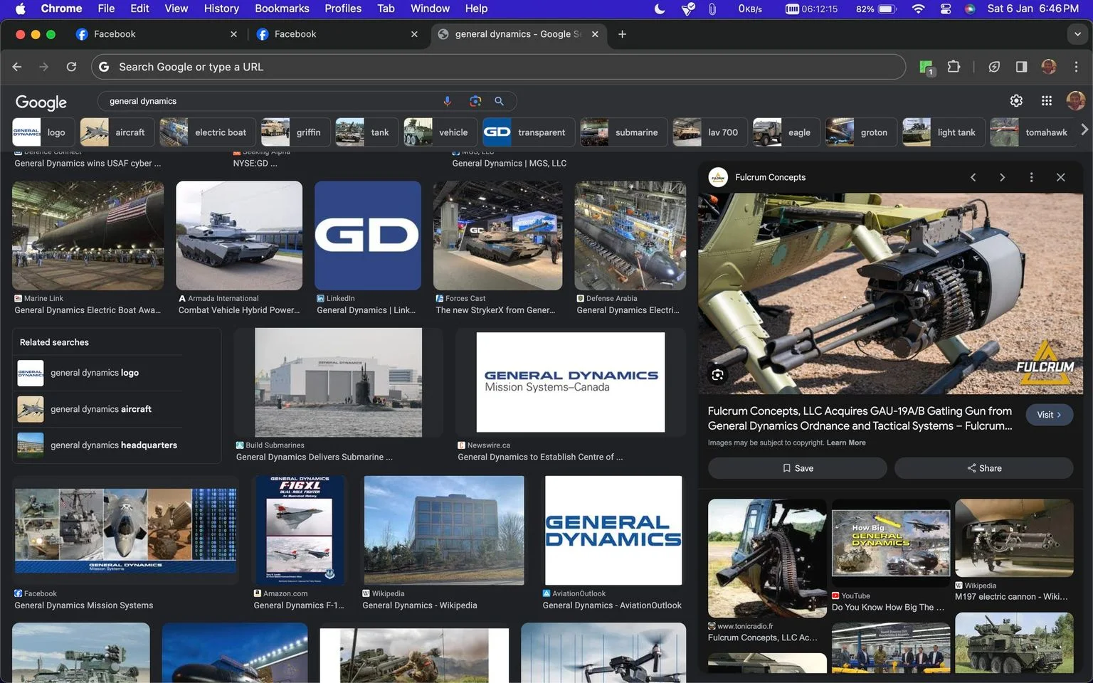
Task: Click the magnifier search icon
Action: [499, 101]
